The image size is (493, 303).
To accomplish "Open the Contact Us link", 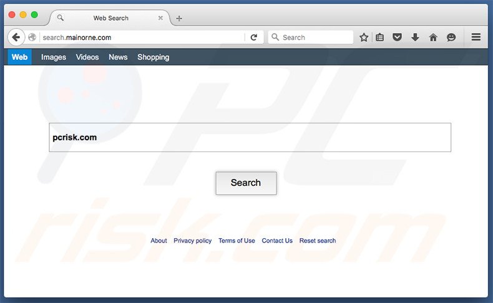I will pos(277,241).
